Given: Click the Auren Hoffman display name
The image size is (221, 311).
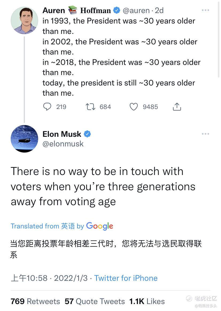Looking at the screenshot, I should [x=77, y=10].
